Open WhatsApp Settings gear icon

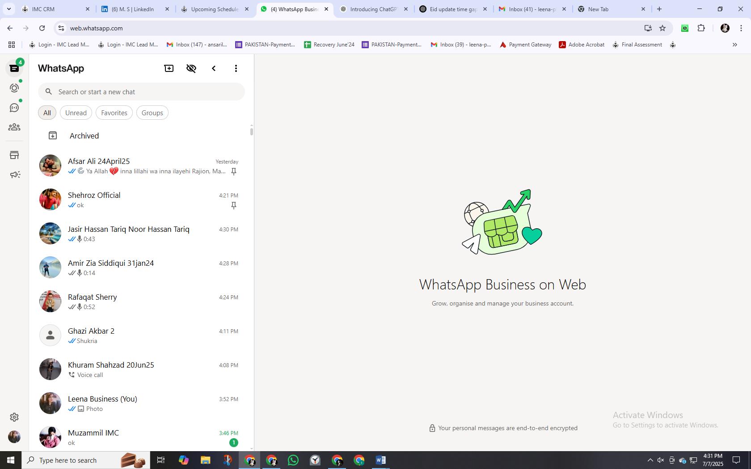14,417
